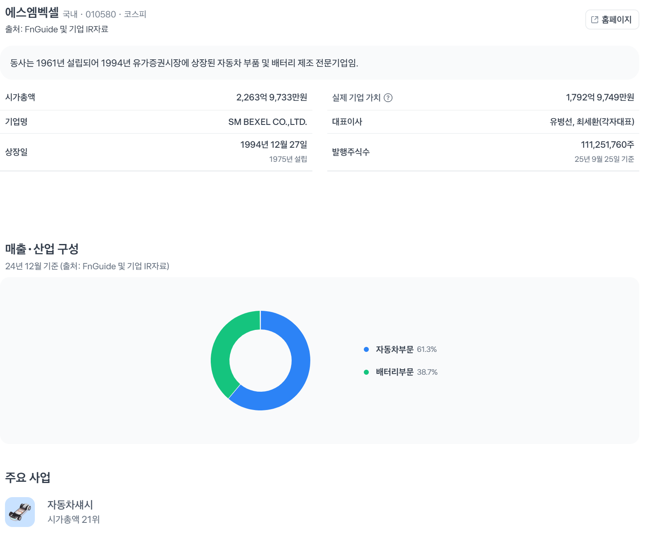Screen dimensions: 648x549
Task: Click the 25년 9월 25일 기준 note
Action: tap(604, 159)
